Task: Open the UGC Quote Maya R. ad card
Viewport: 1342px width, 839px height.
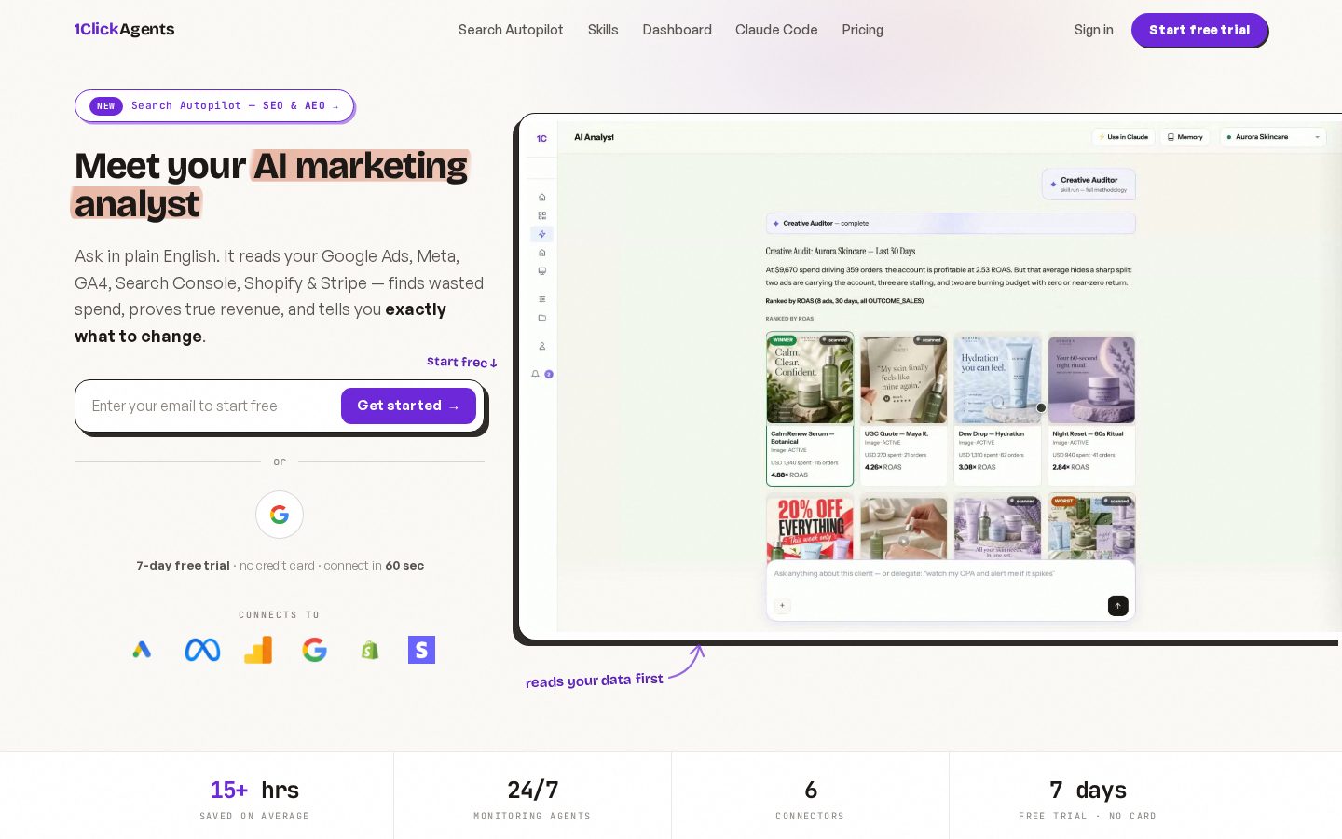Action: click(903, 409)
